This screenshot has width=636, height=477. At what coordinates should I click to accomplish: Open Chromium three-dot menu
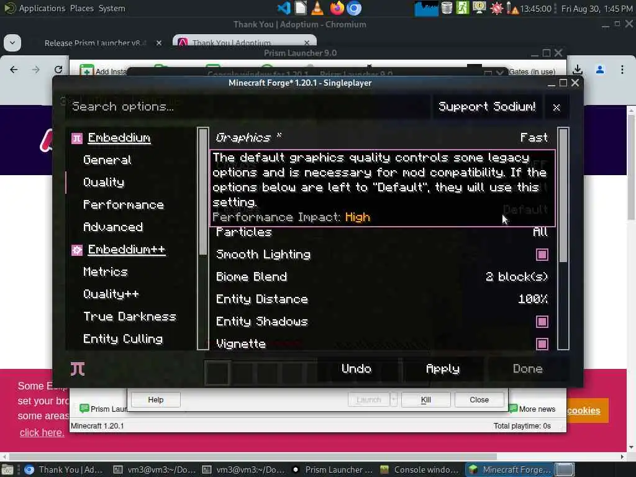coord(622,70)
